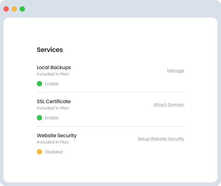Image resolution: width=221 pixels, height=186 pixels.
Task: Click the Setup Website Security link
Action: tap(161, 139)
